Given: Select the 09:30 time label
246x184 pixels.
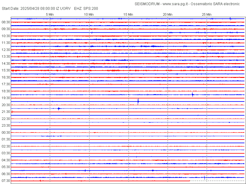Looking at the screenshot, I should click(6, 29).
